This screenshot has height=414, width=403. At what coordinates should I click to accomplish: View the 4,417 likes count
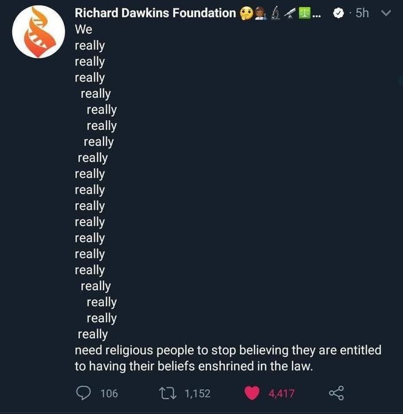coord(282,393)
